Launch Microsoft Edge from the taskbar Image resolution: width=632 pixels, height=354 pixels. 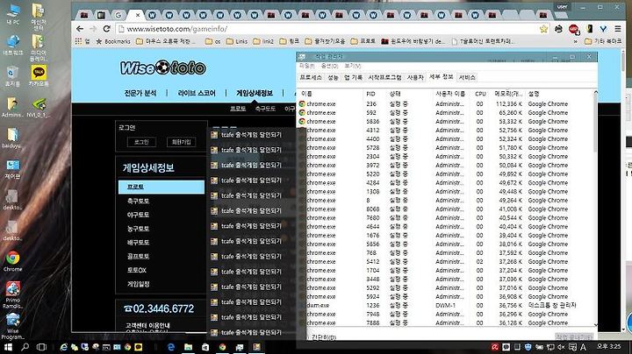tap(171, 347)
